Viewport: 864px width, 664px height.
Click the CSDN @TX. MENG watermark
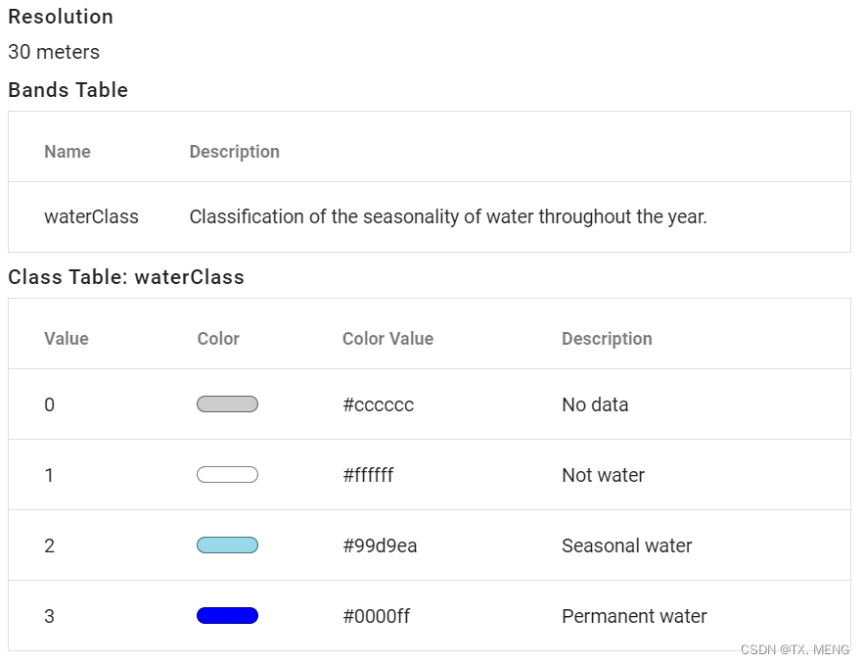point(795,649)
